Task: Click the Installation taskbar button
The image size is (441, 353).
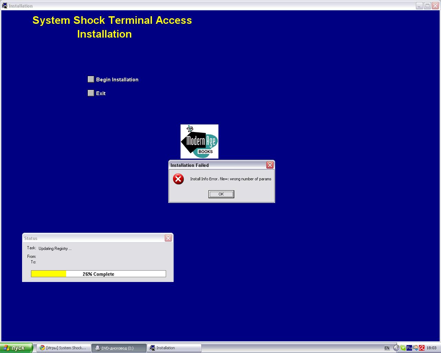Action: tap(174, 348)
